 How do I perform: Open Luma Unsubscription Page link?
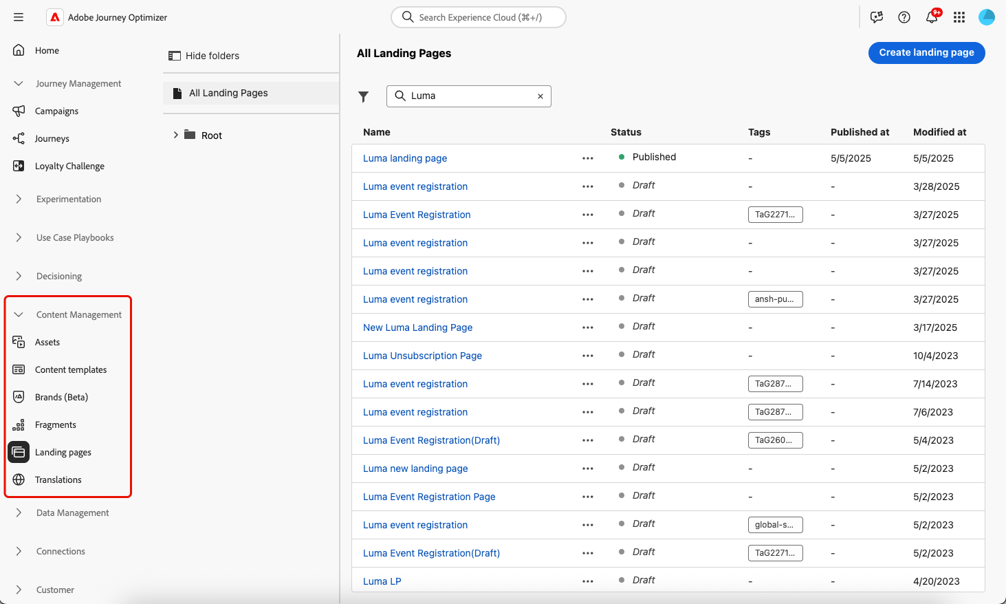[x=422, y=356]
